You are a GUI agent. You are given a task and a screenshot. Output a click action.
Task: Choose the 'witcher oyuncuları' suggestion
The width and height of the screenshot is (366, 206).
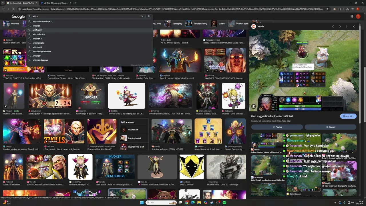[x=89, y=51]
